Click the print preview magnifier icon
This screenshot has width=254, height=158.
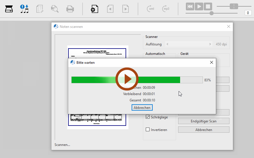click(55, 9)
